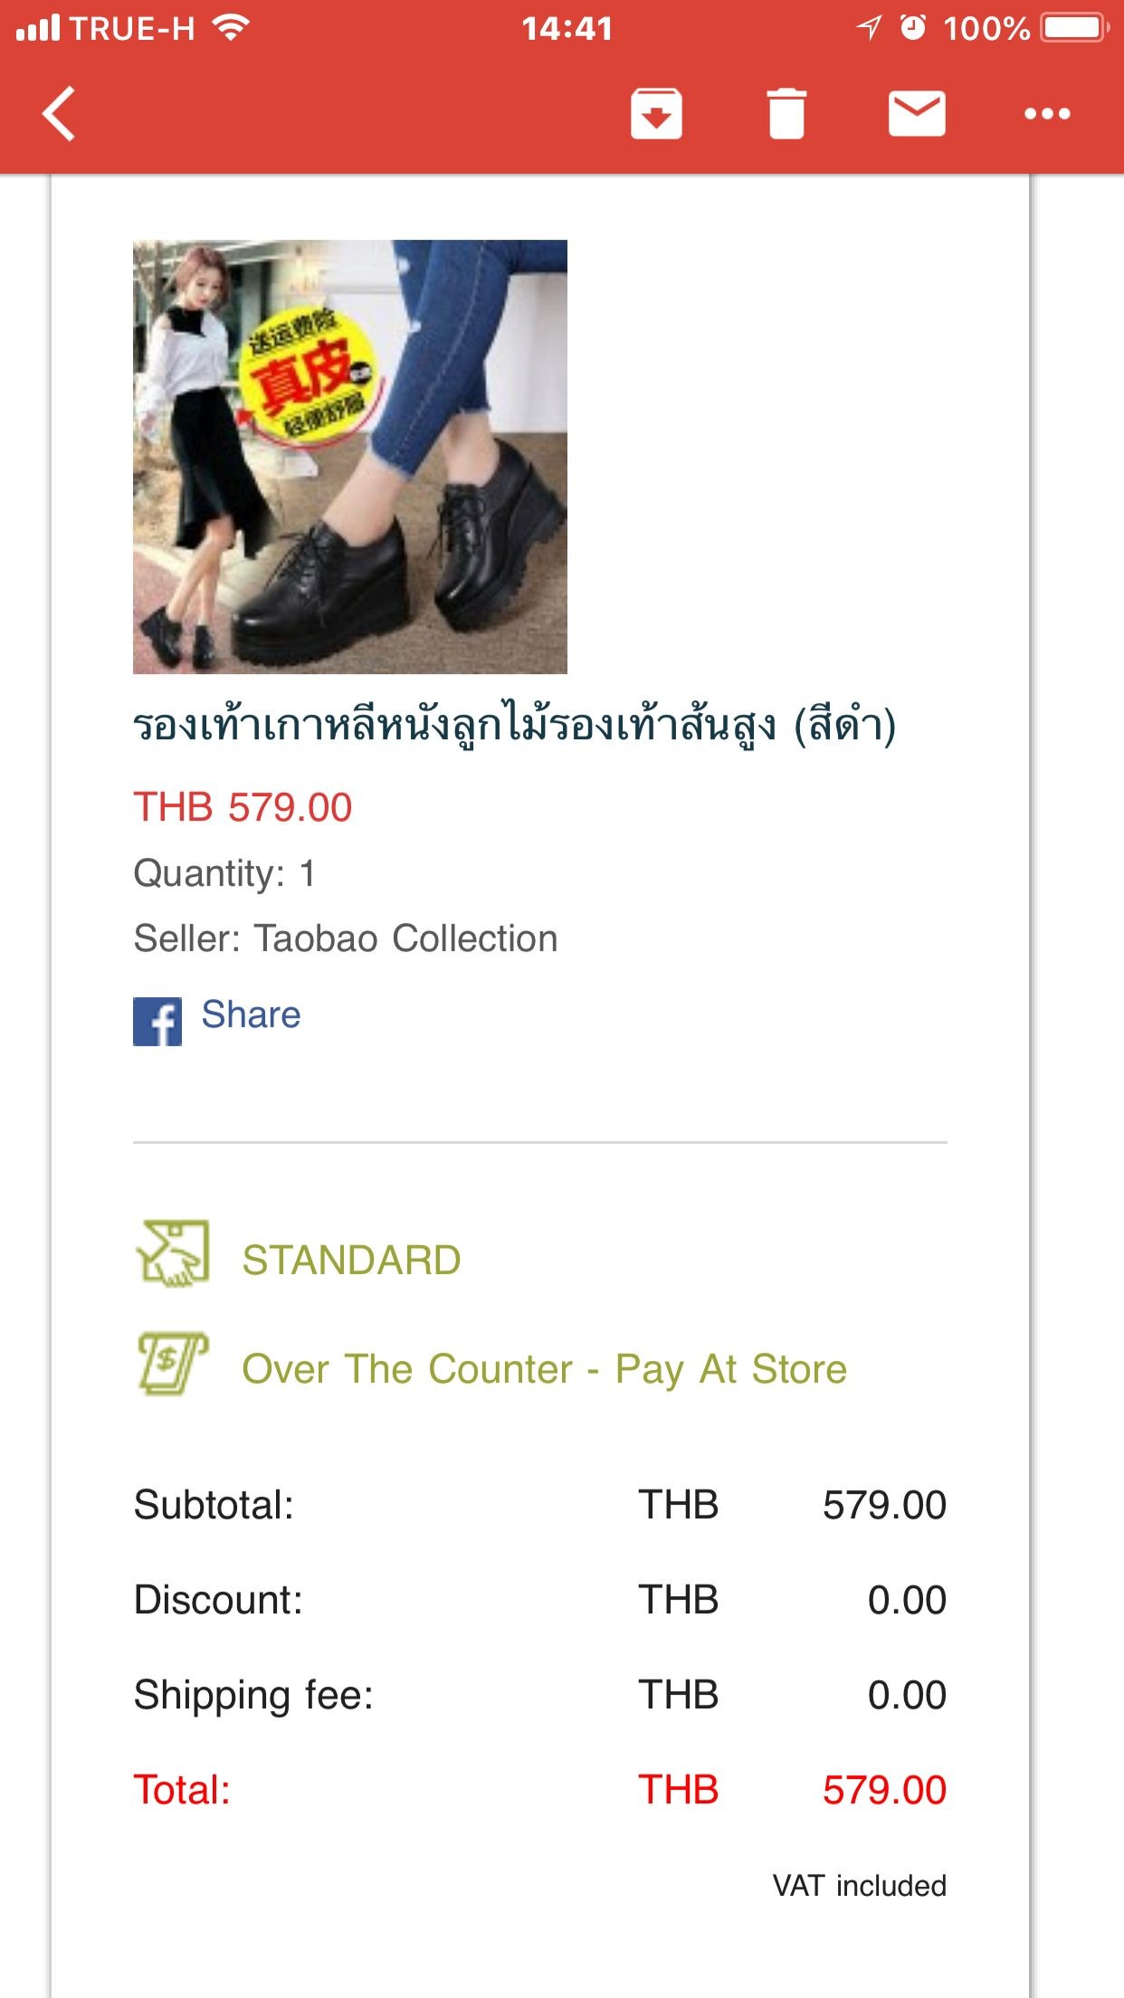Tap the VAT included label
Screen dimensions: 1124x1998
[859, 1885]
